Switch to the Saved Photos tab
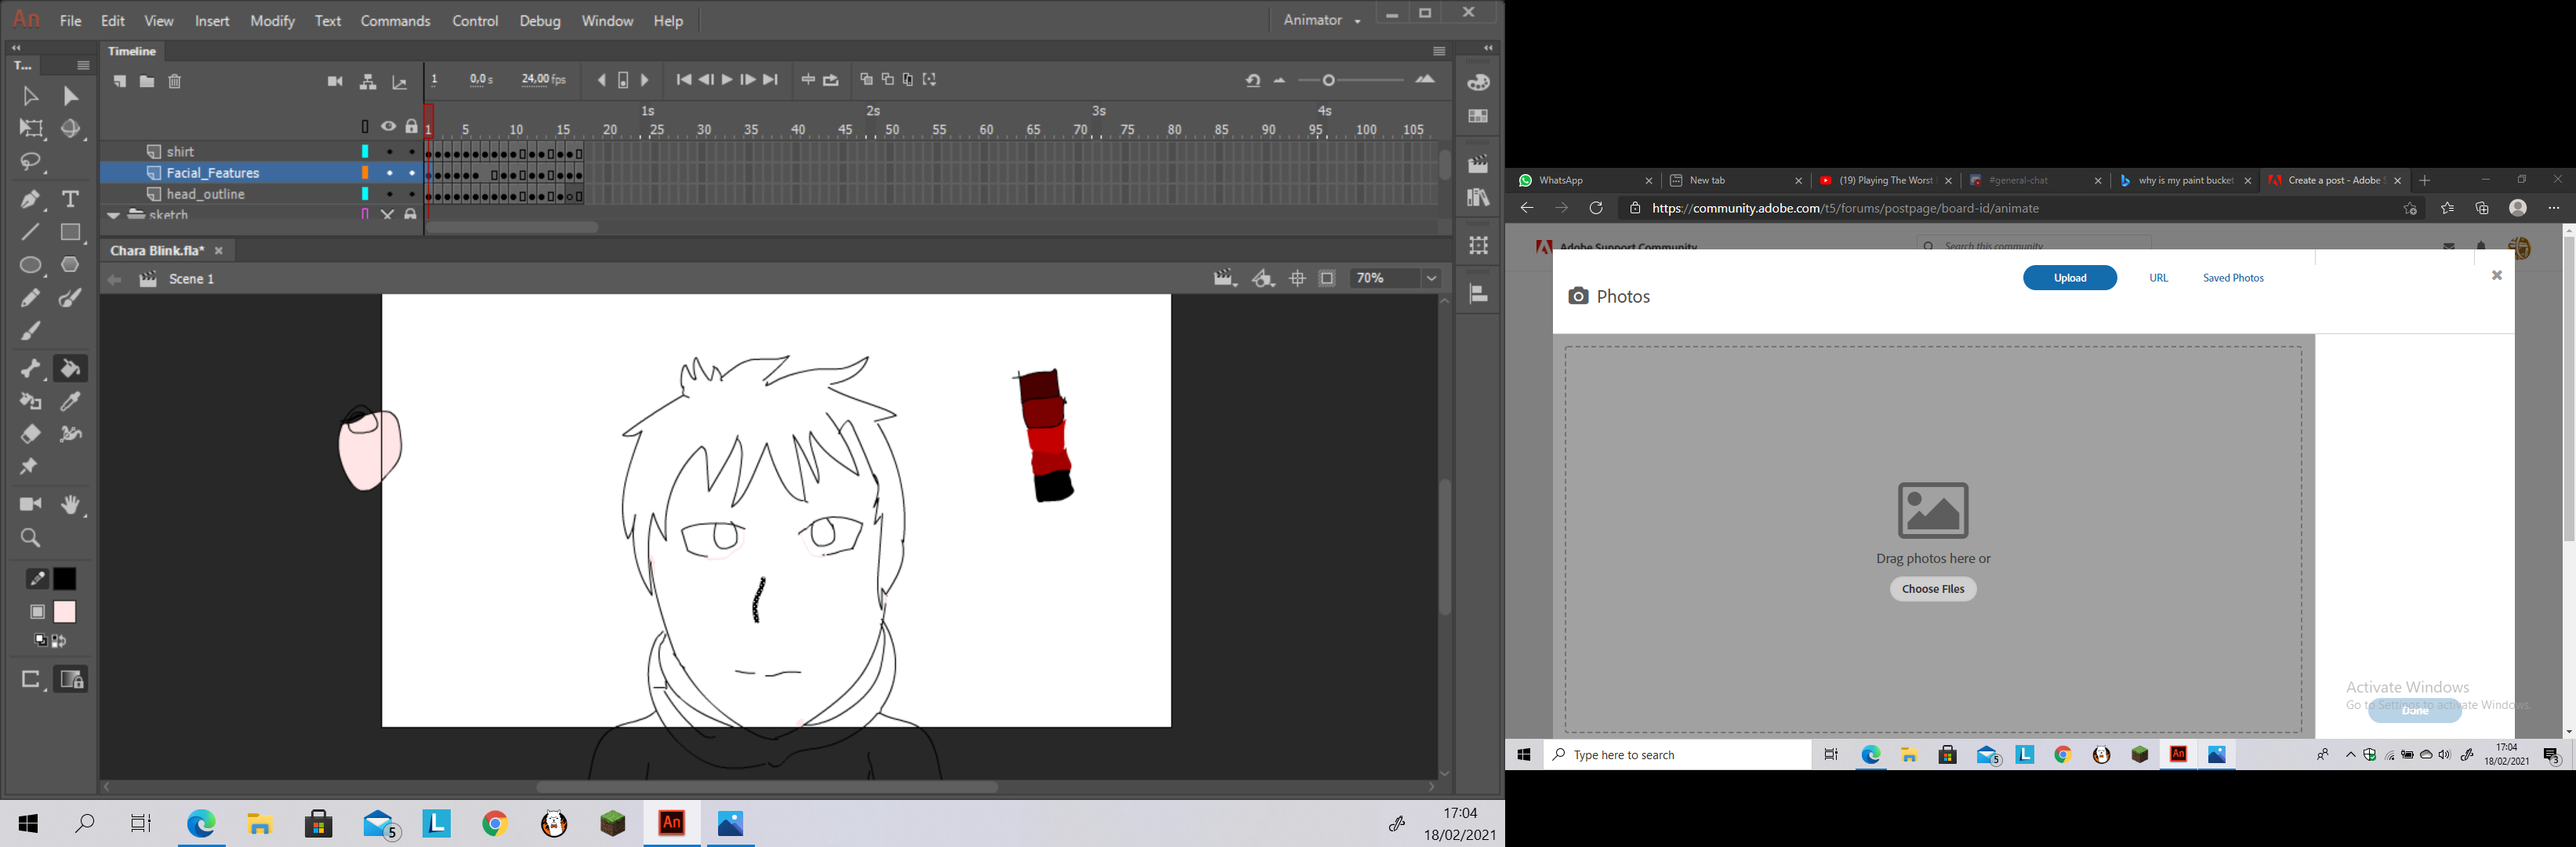 2233,277
